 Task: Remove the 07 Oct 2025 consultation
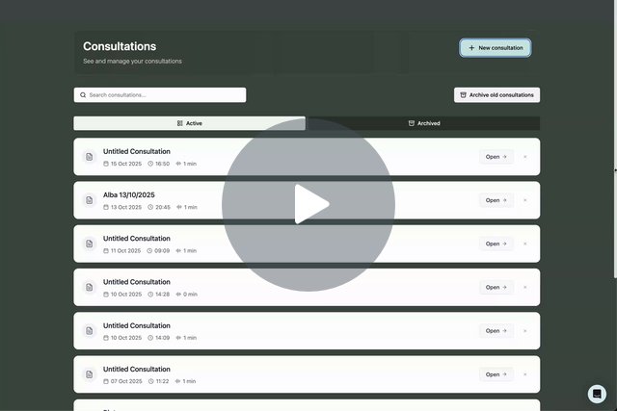[x=524, y=374]
